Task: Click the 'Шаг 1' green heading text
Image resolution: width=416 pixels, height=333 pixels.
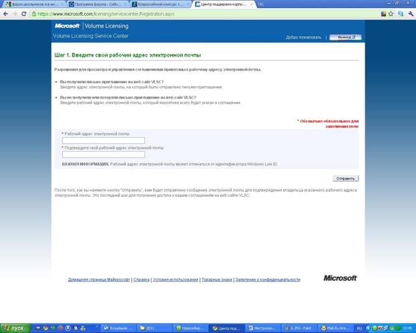Action: [x=128, y=55]
